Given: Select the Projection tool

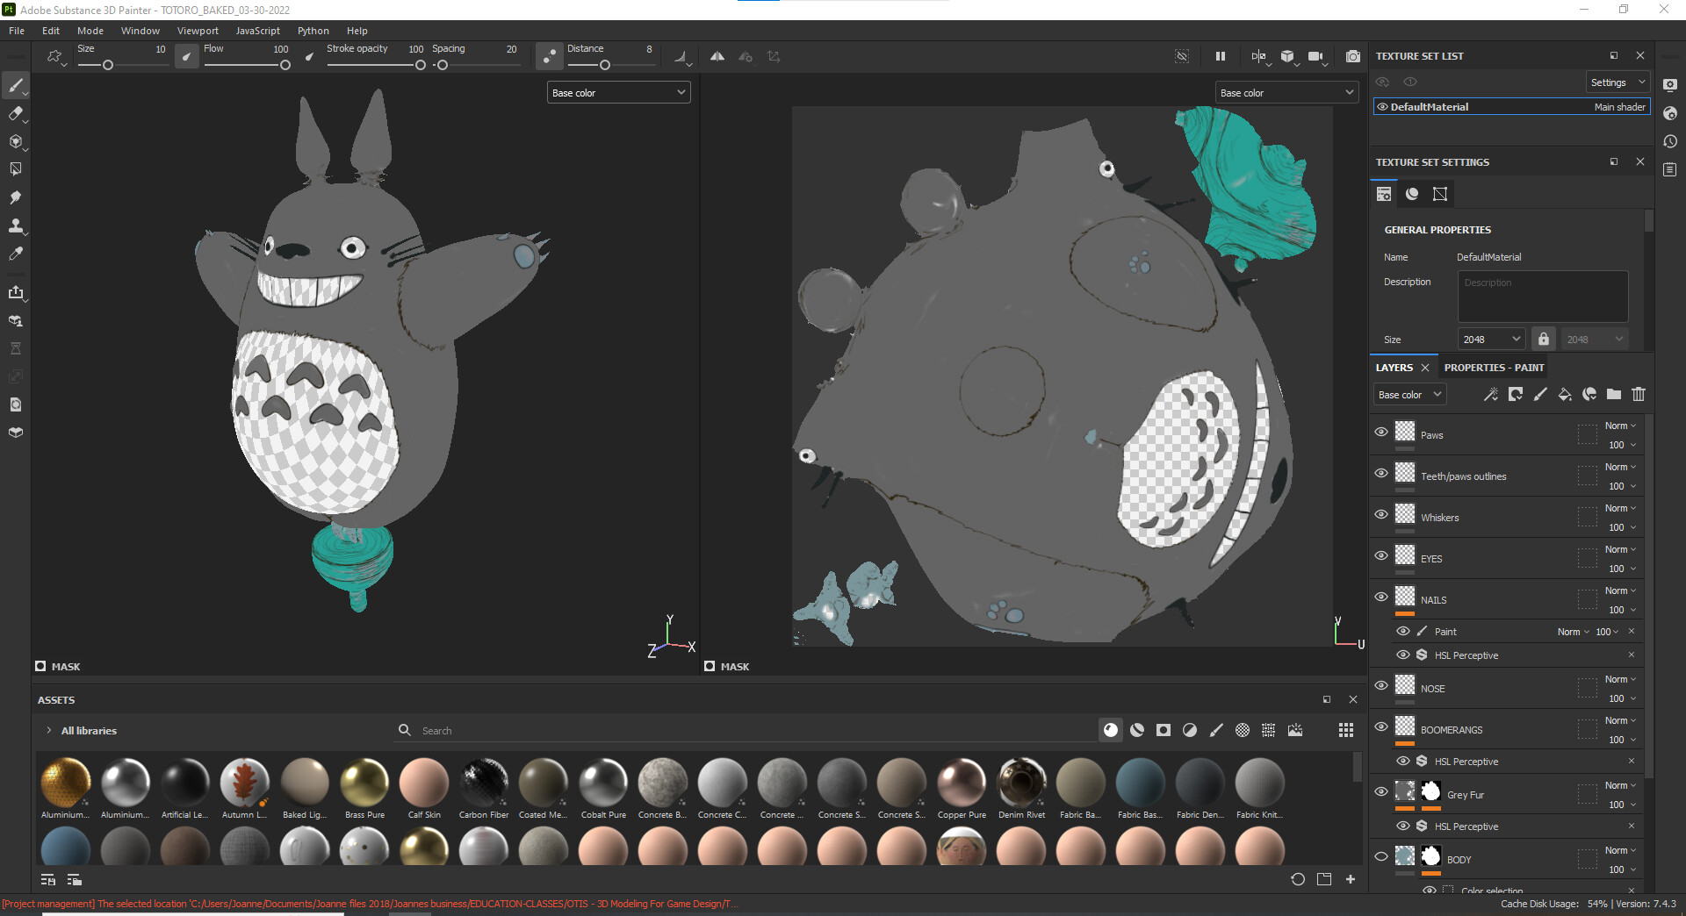Looking at the screenshot, I should pyautogui.click(x=16, y=142).
